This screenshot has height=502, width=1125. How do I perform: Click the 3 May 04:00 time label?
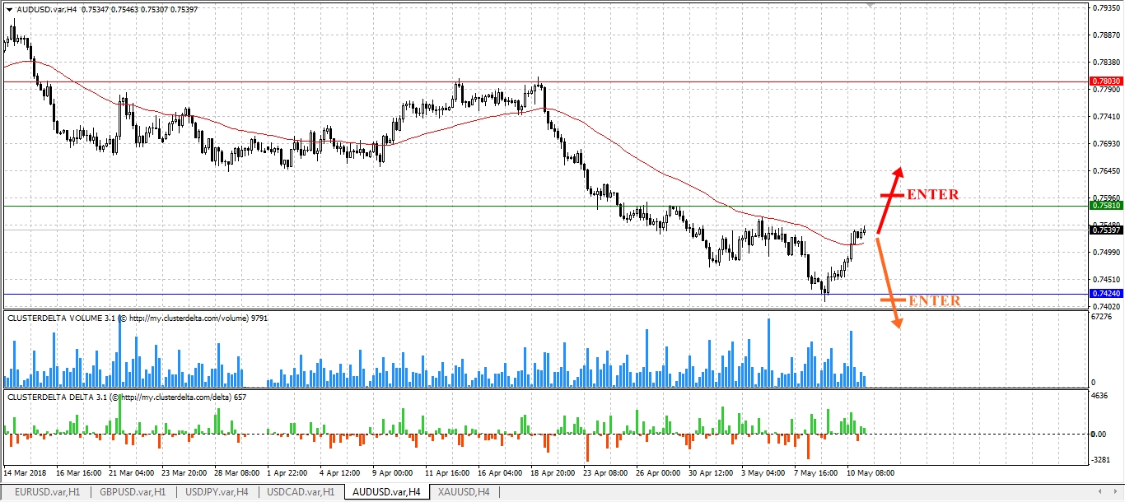(x=765, y=473)
